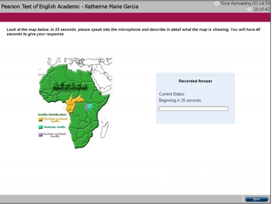Viewport: 272px width, 204px height.
Task: Click the Eastern Lowland Gorilla legend label
Action: point(54,135)
